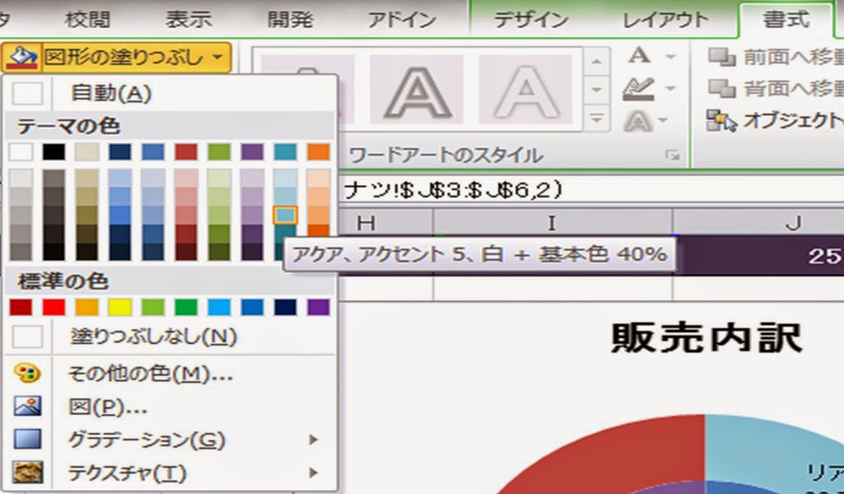Pick dark red standard color swatch

coord(21,308)
